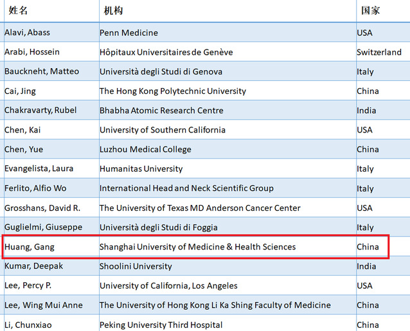The image size is (410, 331).
Task: Select University of California, Los Angeles cell
Action: tap(168, 286)
